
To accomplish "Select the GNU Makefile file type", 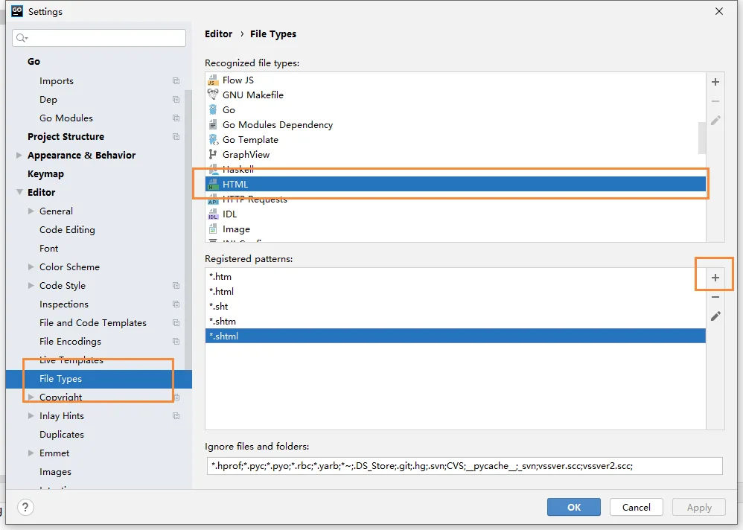I will tap(253, 95).
